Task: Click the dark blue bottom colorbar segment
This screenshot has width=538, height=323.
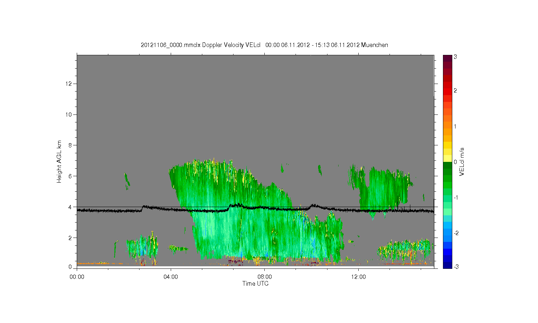Action: tap(447, 265)
